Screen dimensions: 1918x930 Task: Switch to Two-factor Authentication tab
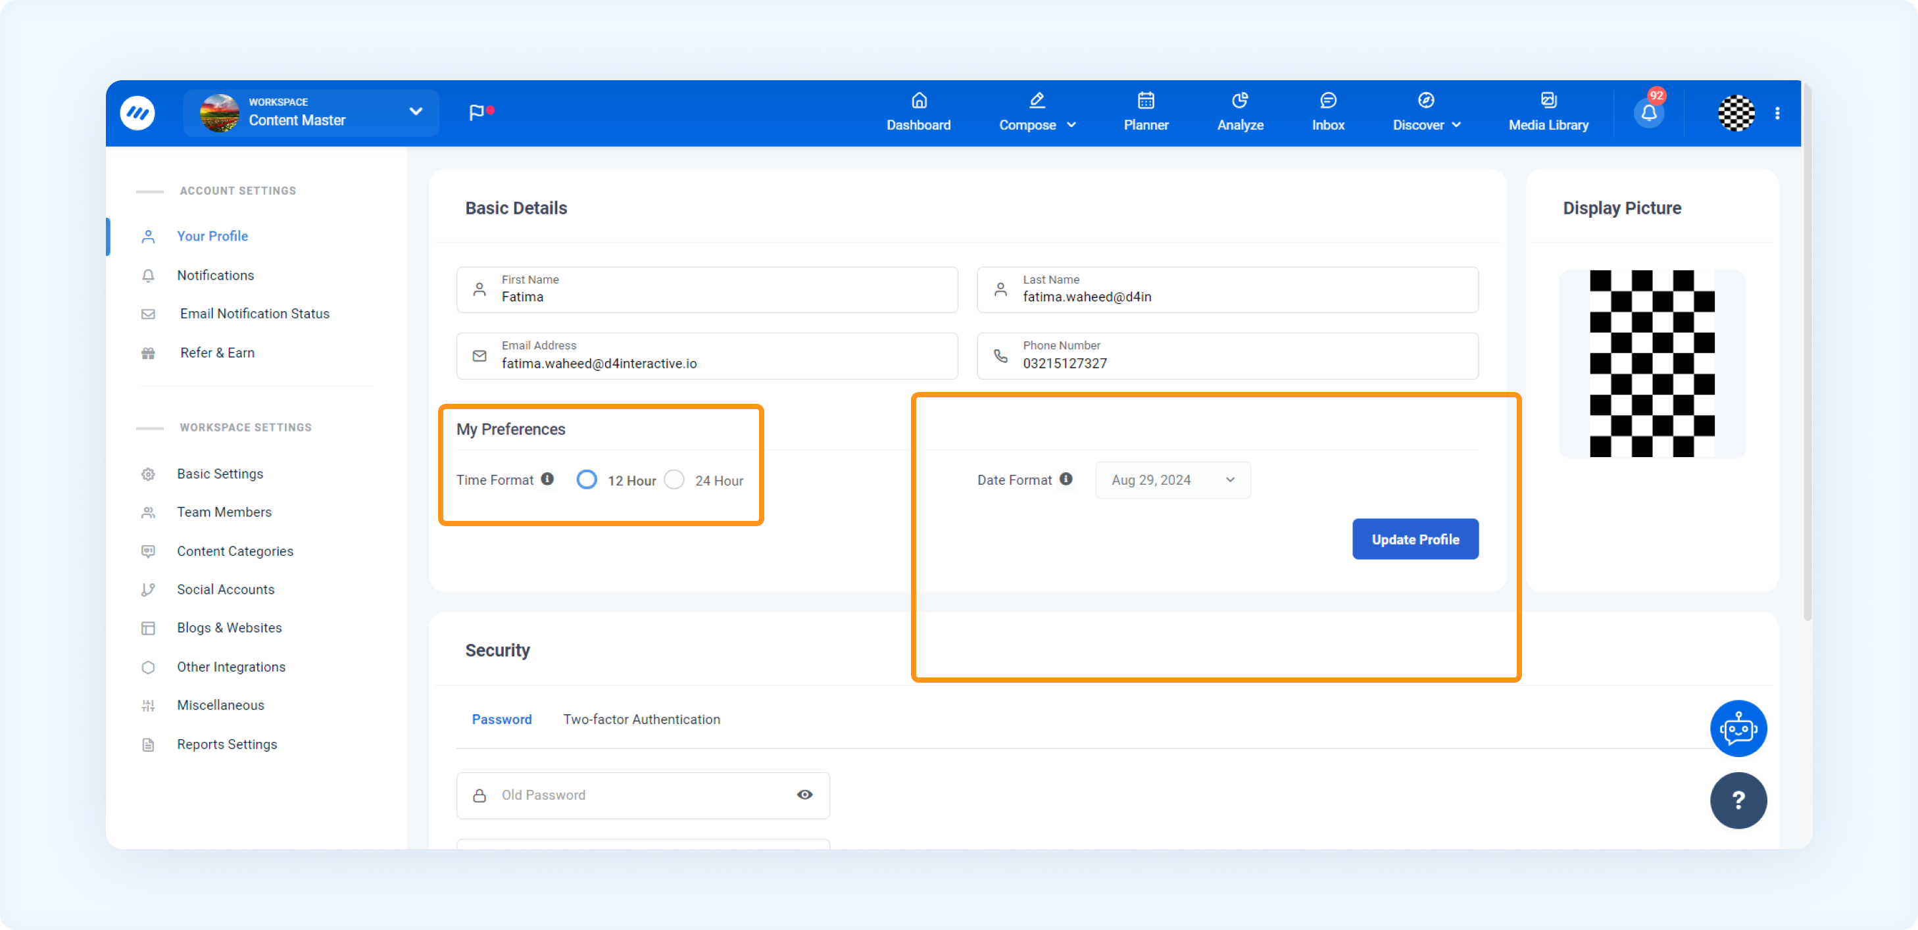[x=641, y=720]
